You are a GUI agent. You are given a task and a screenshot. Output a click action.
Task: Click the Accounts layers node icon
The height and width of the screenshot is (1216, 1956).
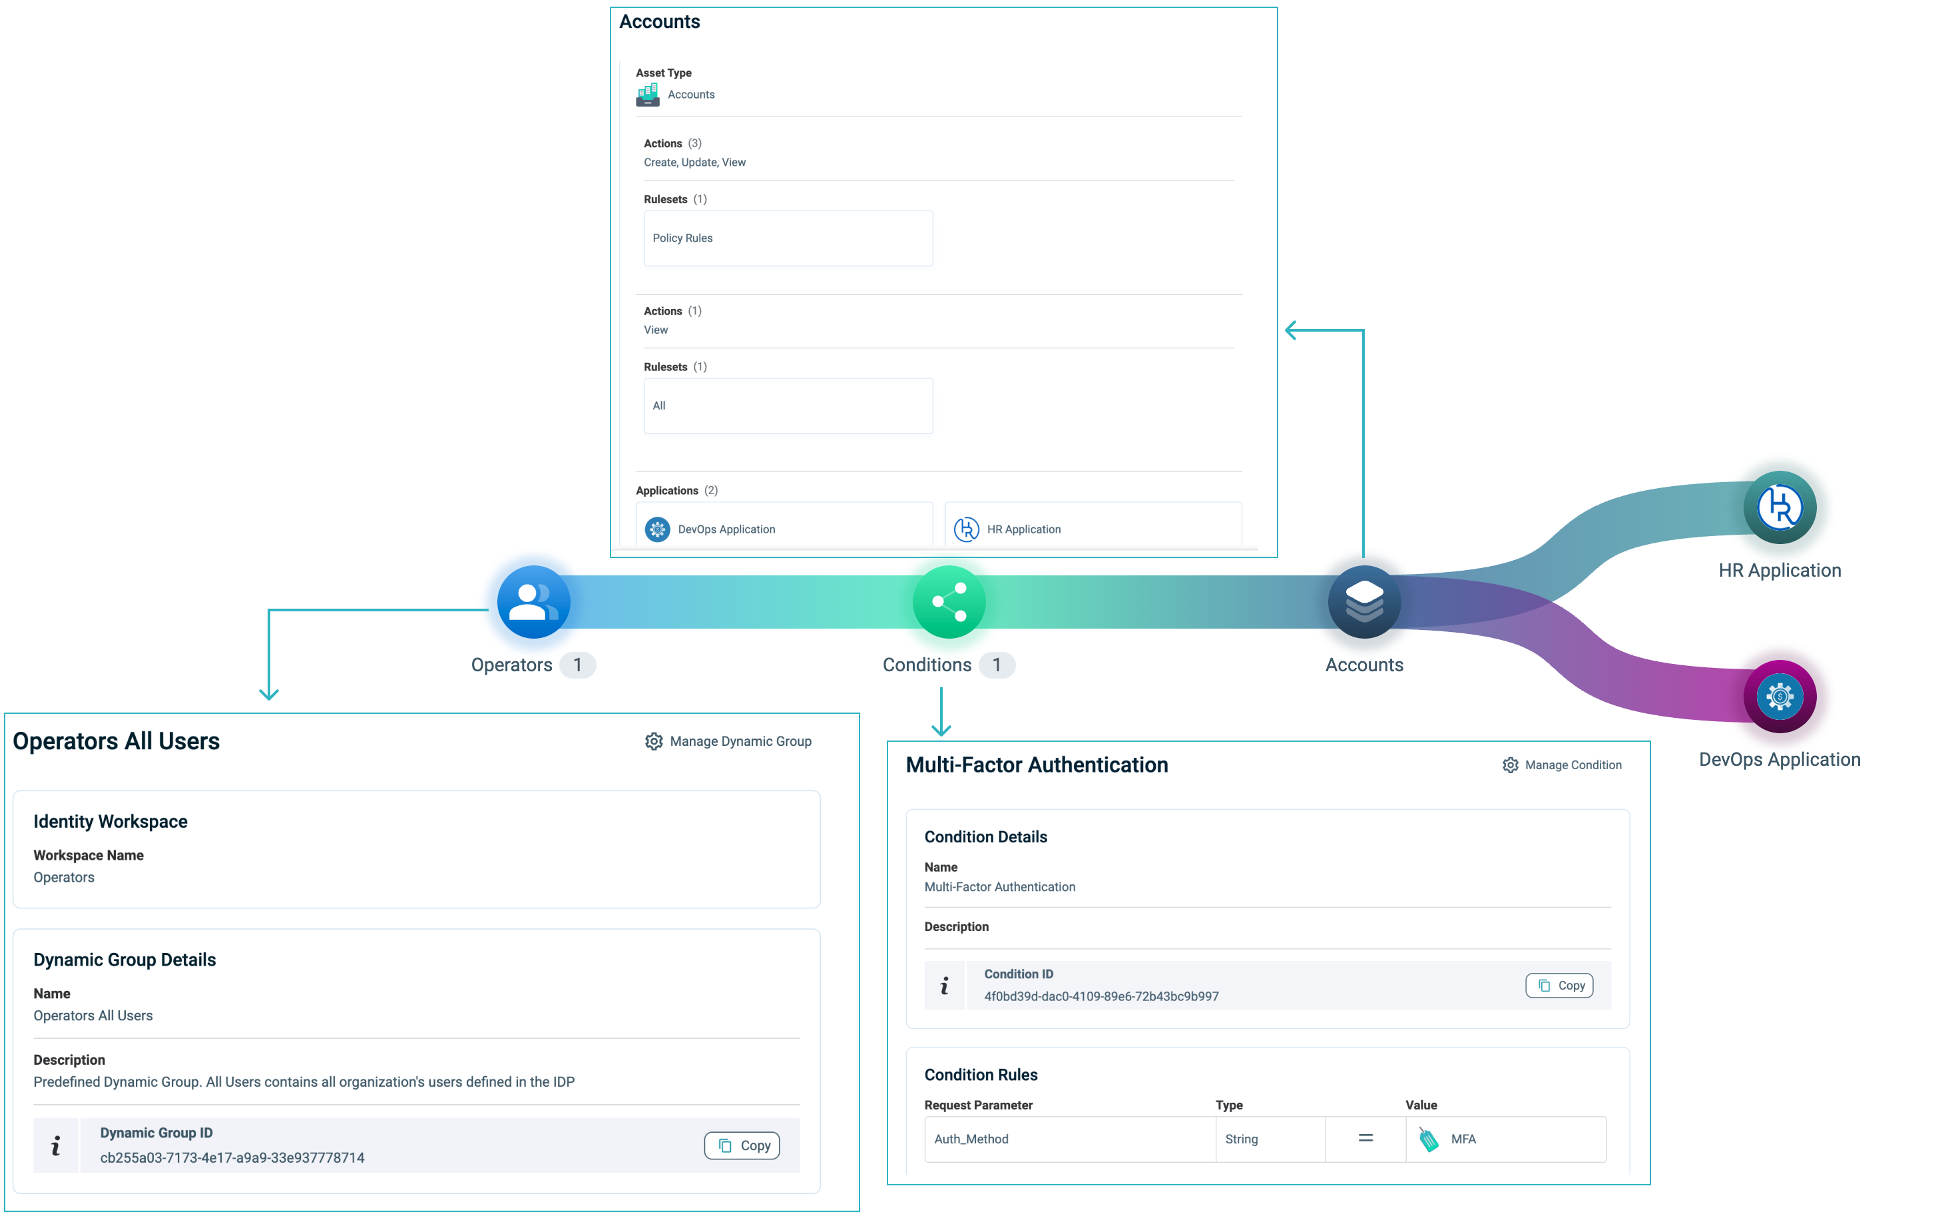click(x=1363, y=601)
